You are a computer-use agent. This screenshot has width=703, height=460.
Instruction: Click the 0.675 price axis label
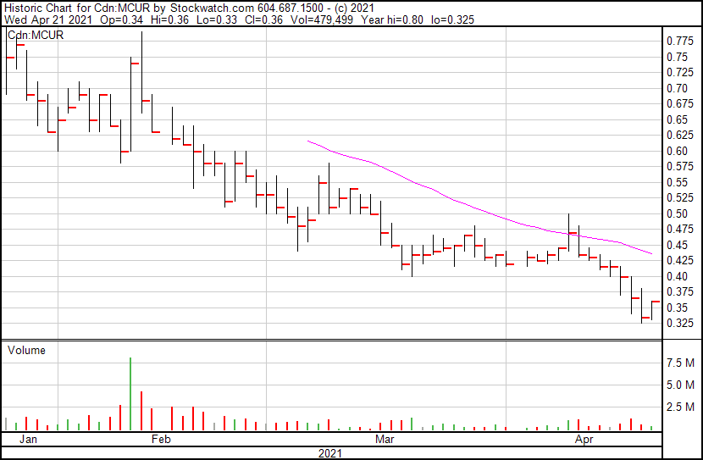(x=679, y=103)
